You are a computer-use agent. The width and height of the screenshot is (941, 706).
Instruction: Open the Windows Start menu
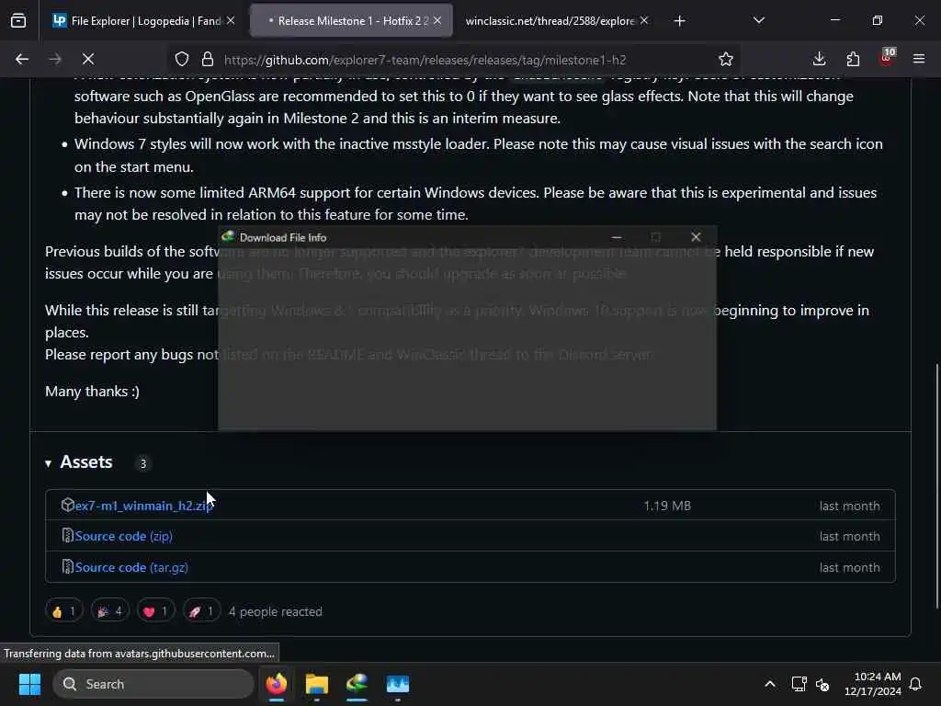click(x=29, y=684)
